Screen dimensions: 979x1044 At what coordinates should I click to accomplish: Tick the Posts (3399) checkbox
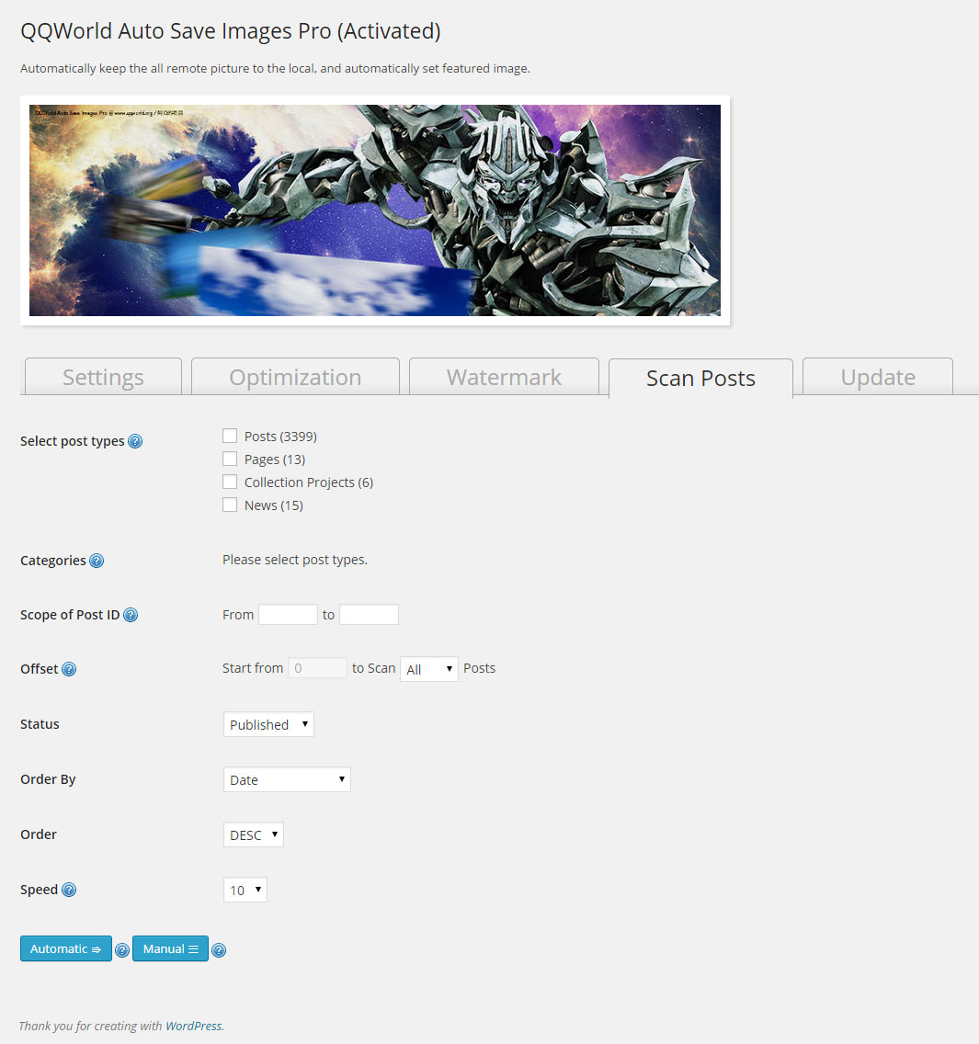click(x=230, y=437)
